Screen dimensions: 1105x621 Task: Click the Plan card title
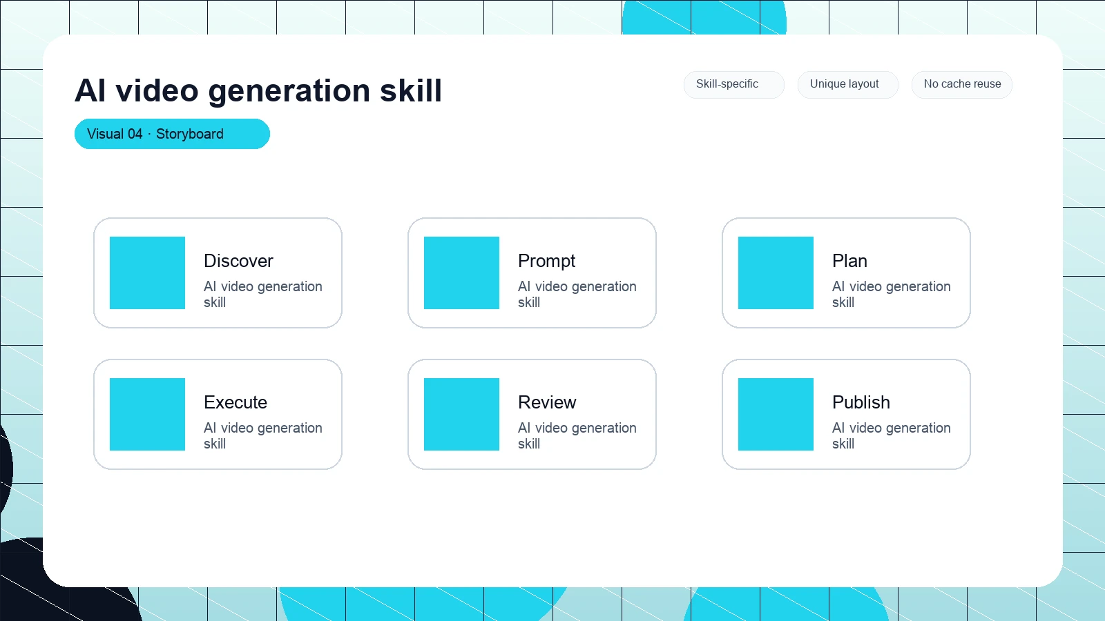(849, 261)
